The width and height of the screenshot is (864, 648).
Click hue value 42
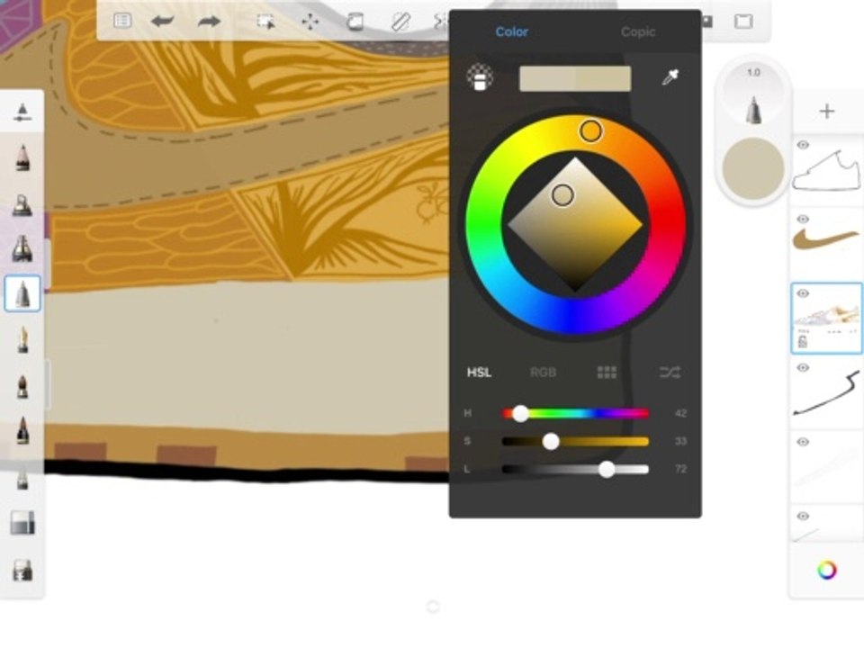pyautogui.click(x=680, y=413)
